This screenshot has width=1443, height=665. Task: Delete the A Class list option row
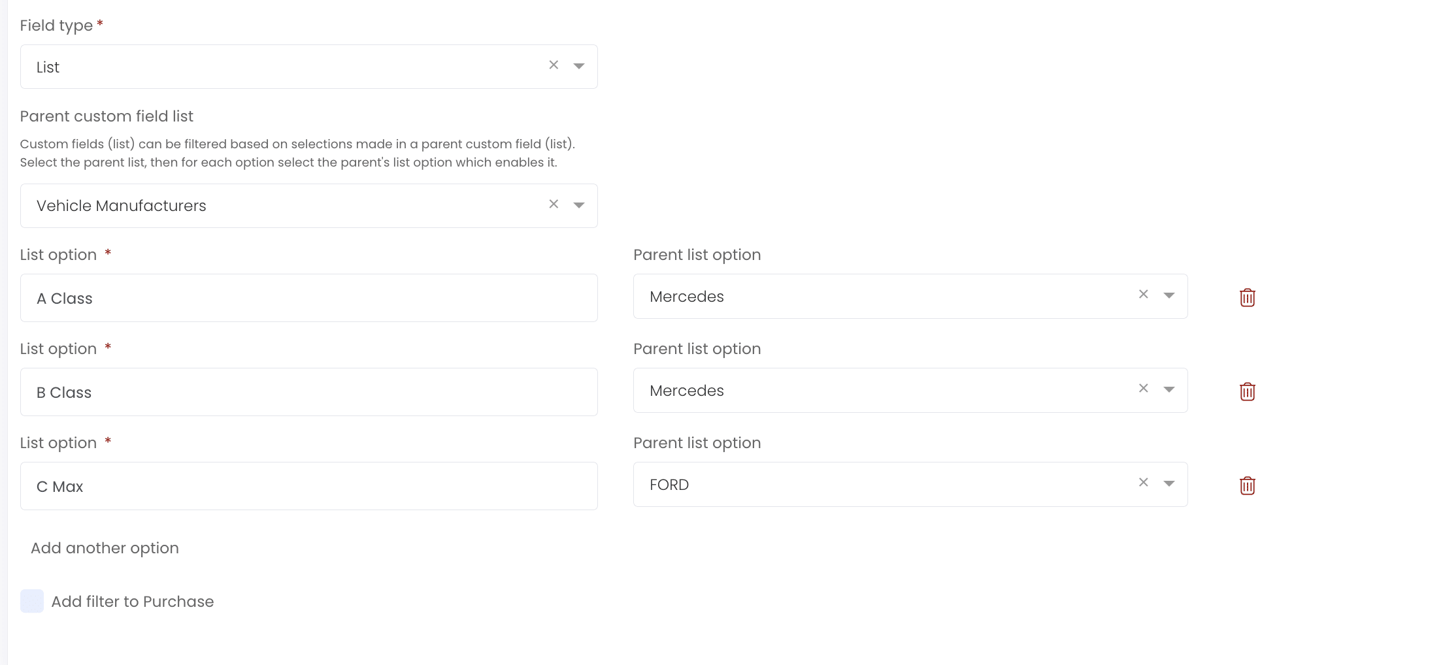point(1247,297)
